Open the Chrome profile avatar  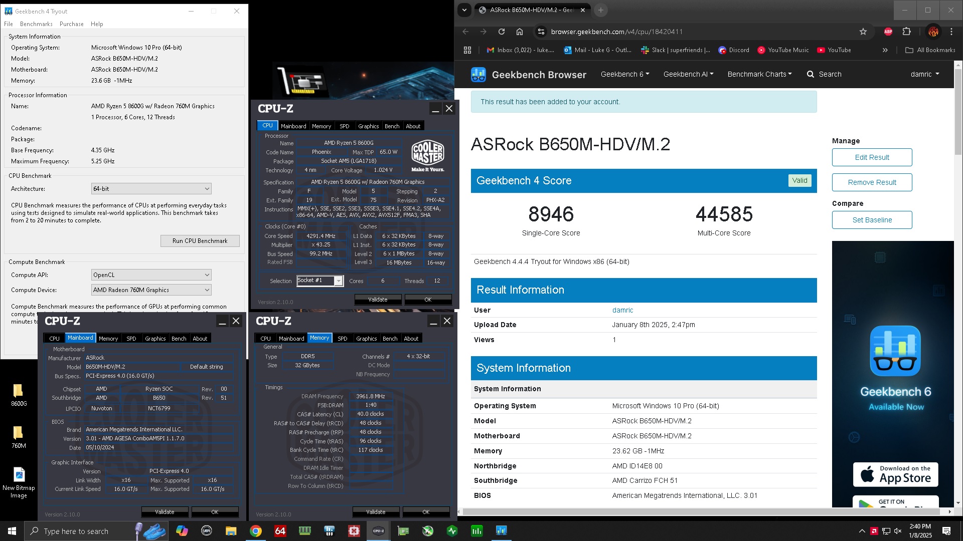(x=933, y=32)
